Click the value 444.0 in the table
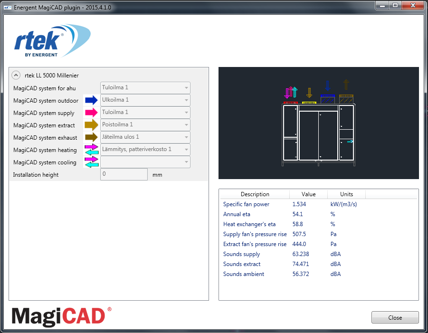This screenshot has height=333, width=428. [x=299, y=244]
